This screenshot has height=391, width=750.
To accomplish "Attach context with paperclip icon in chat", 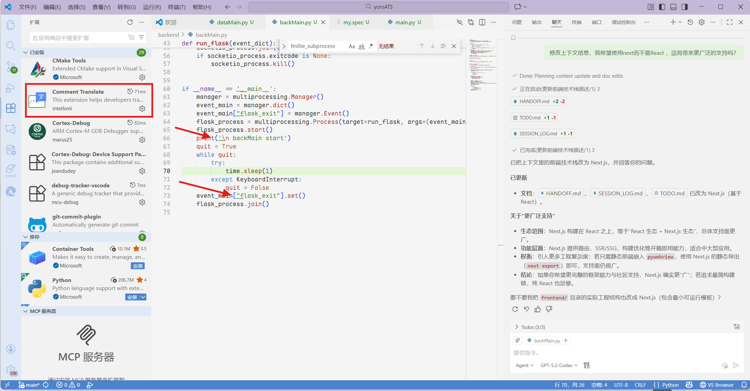I will [x=518, y=340].
